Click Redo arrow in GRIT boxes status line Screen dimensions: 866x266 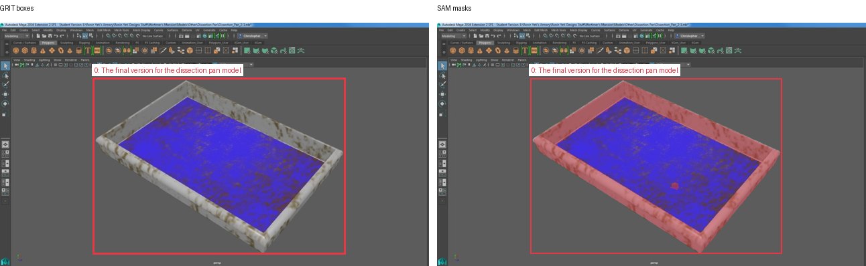62,36
